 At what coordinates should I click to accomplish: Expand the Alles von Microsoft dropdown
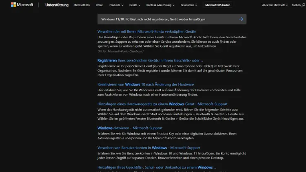pos(275,5)
